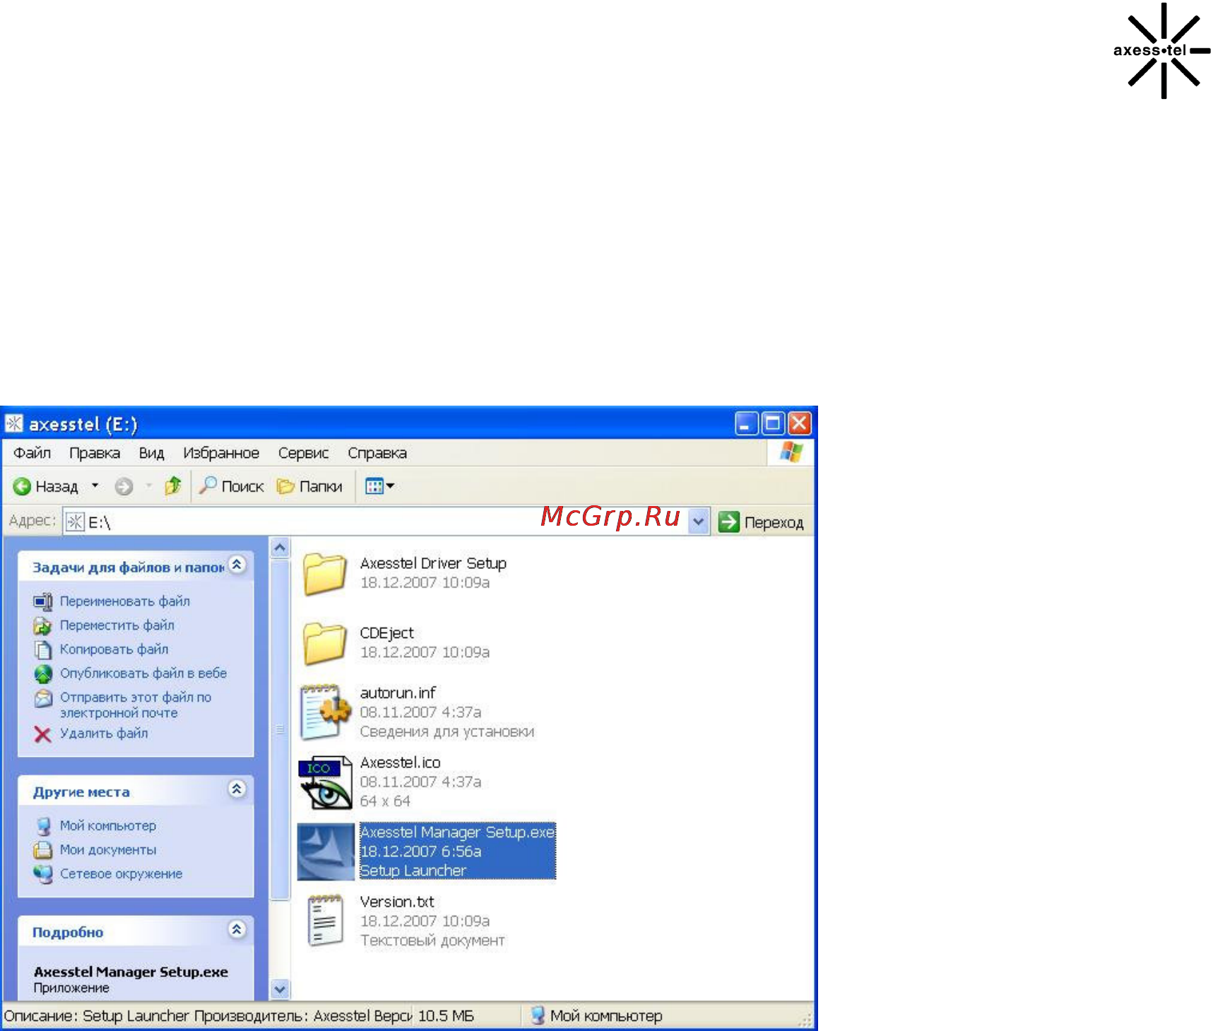The image size is (1213, 1031).
Task: Click the Back arrow icon
Action: [22, 486]
